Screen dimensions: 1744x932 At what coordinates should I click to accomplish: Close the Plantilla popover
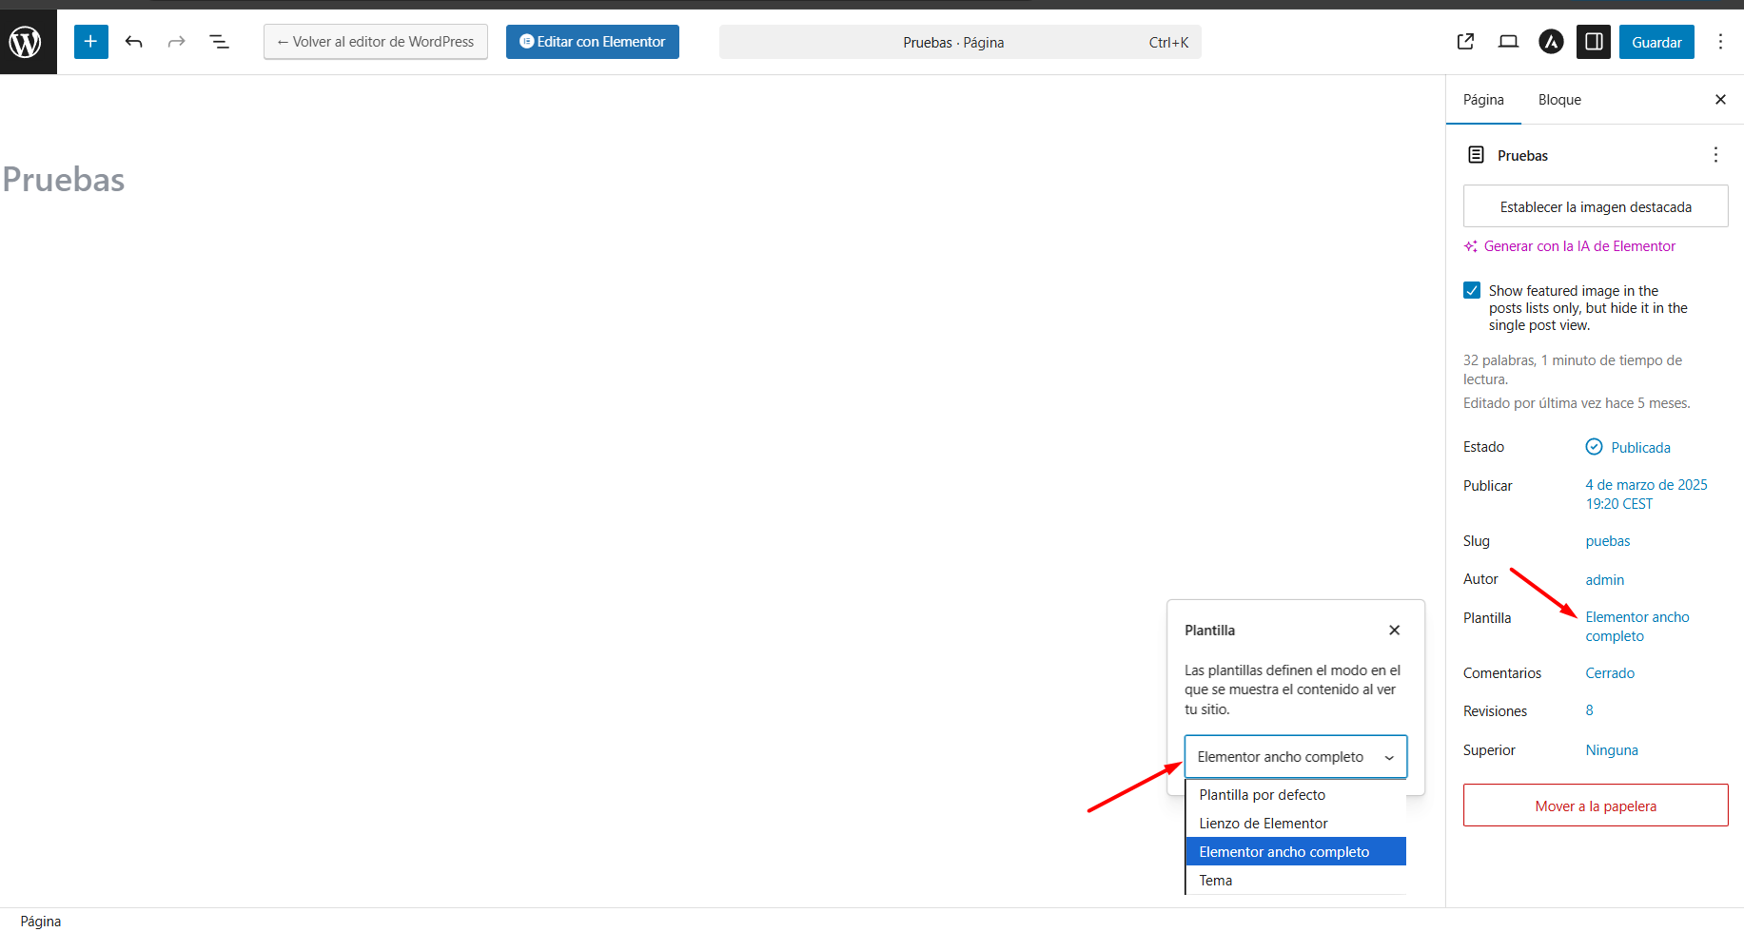tap(1394, 631)
